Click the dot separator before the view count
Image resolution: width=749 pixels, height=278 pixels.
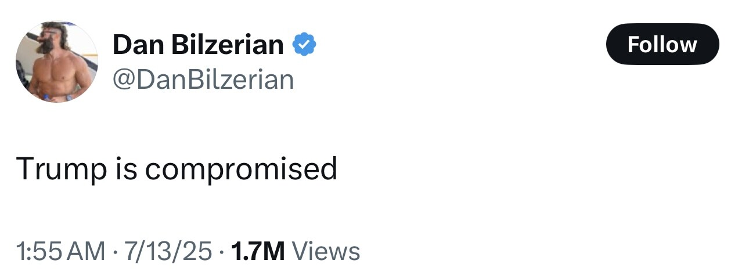tap(221, 252)
